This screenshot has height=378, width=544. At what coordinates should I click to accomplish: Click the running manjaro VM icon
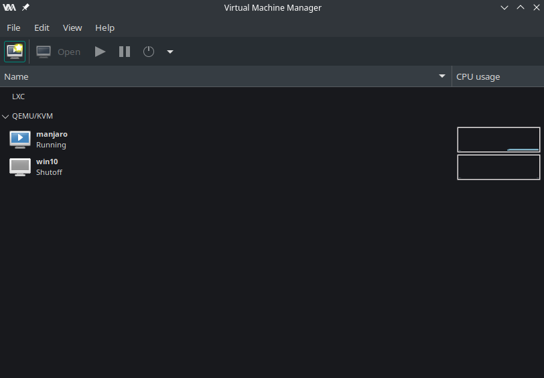(20, 139)
